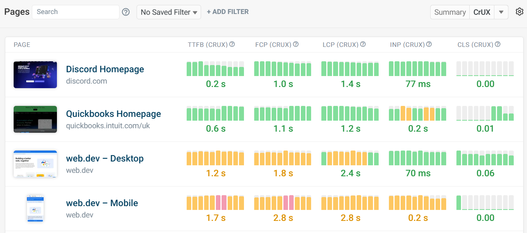This screenshot has width=527, height=233.
Task: Open the settings gear
Action: click(519, 12)
